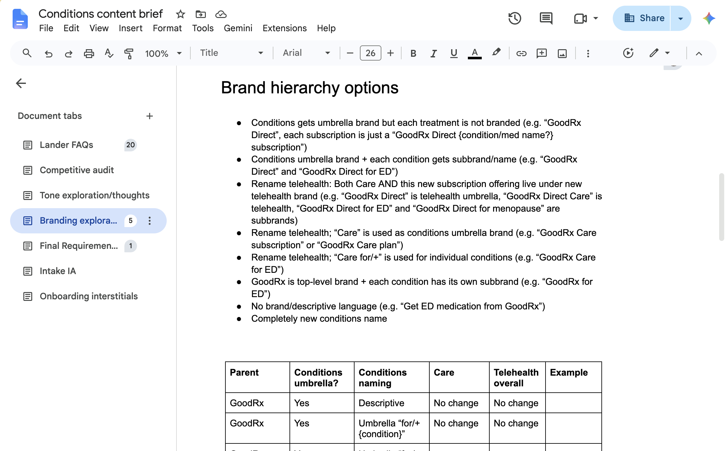Open the Edit menu
Screen dimensions: 728x451
tap(71, 28)
